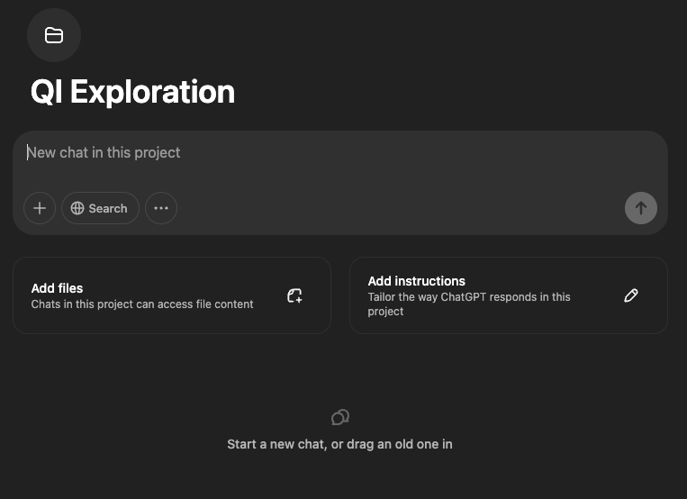Open the three-dots more tools menu

coord(161,208)
